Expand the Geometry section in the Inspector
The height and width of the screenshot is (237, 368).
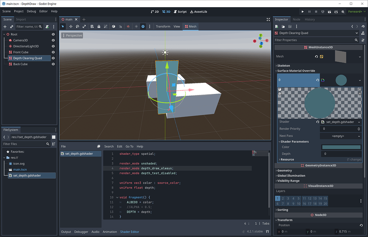[x=284, y=170]
